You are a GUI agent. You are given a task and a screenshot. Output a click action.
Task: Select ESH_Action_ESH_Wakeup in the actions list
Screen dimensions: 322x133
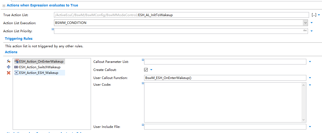(39, 73)
